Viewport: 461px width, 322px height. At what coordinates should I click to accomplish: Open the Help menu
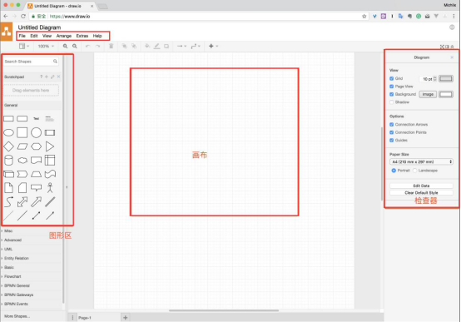(x=97, y=36)
